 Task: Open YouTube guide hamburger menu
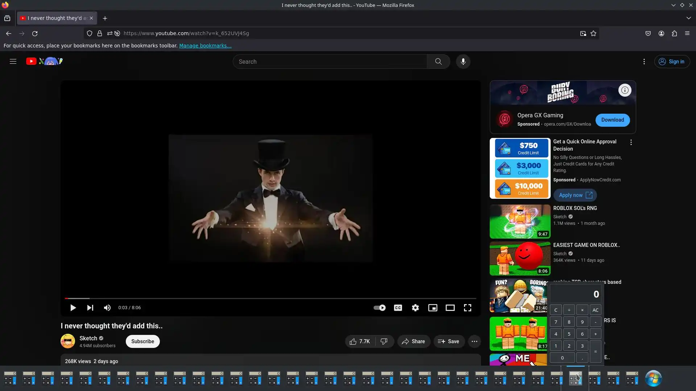(13, 62)
